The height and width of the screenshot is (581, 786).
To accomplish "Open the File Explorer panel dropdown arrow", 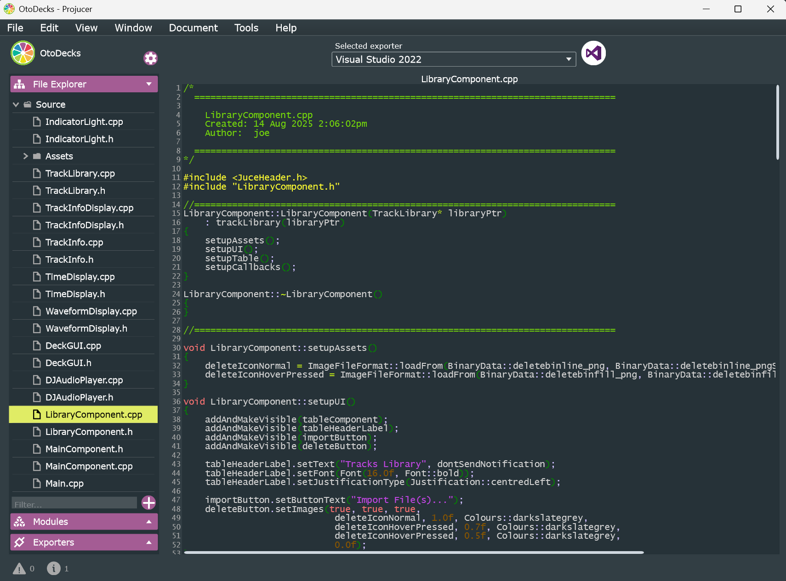I will (149, 84).
